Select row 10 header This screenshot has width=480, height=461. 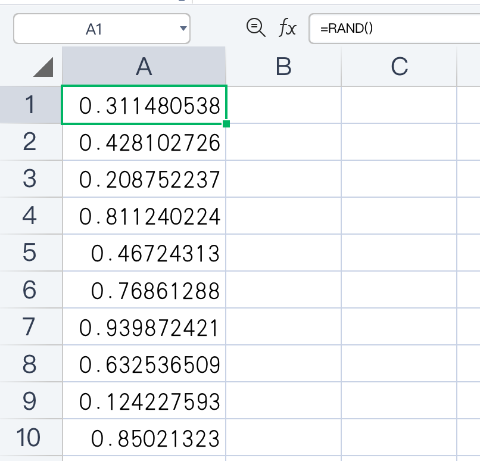(x=30, y=437)
